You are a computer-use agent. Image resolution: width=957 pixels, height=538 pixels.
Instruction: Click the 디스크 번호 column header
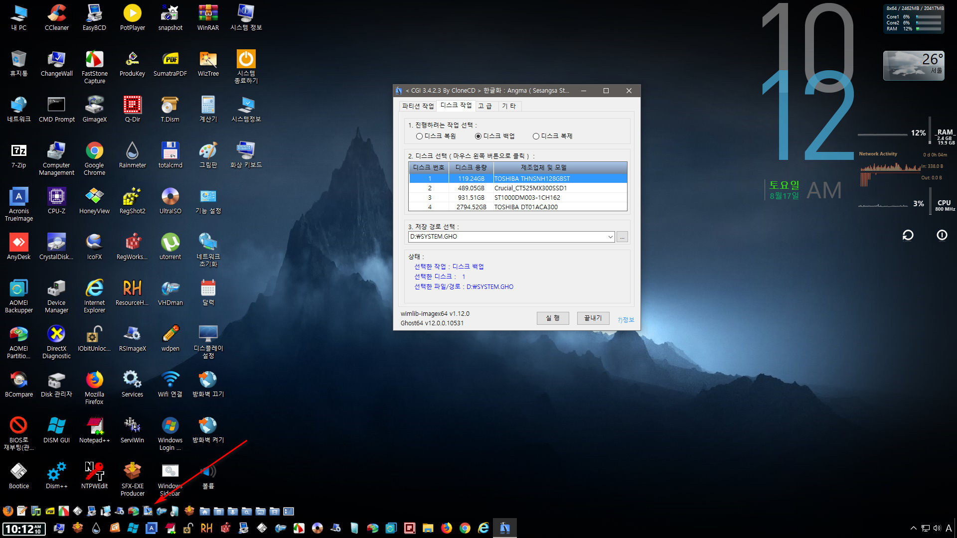(x=429, y=167)
